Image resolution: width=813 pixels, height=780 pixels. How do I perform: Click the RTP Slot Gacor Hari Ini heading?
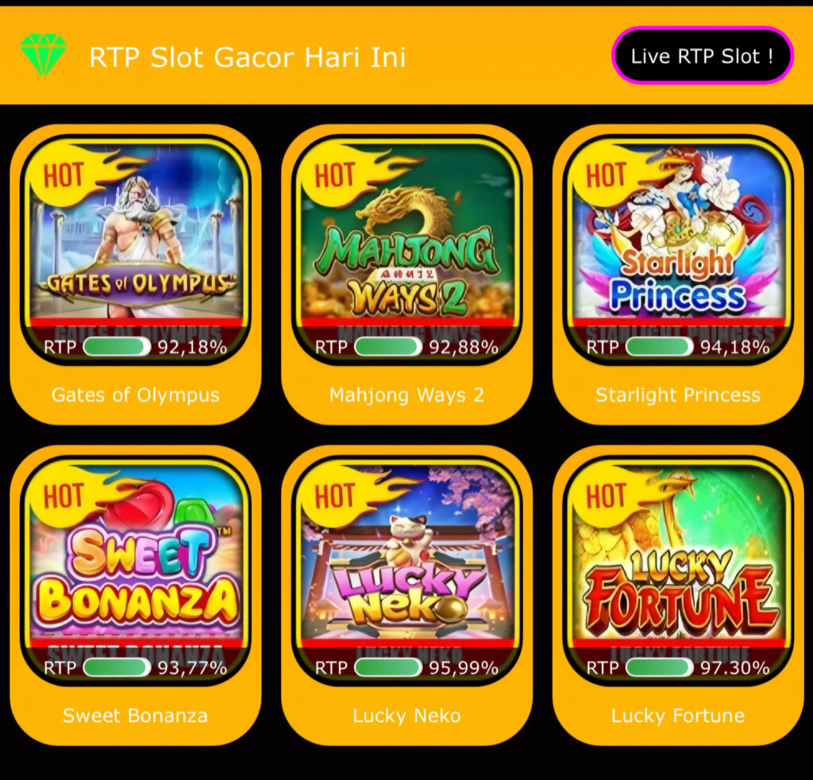(248, 57)
